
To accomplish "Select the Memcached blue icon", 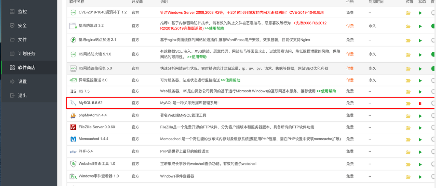I will tap(73, 139).
